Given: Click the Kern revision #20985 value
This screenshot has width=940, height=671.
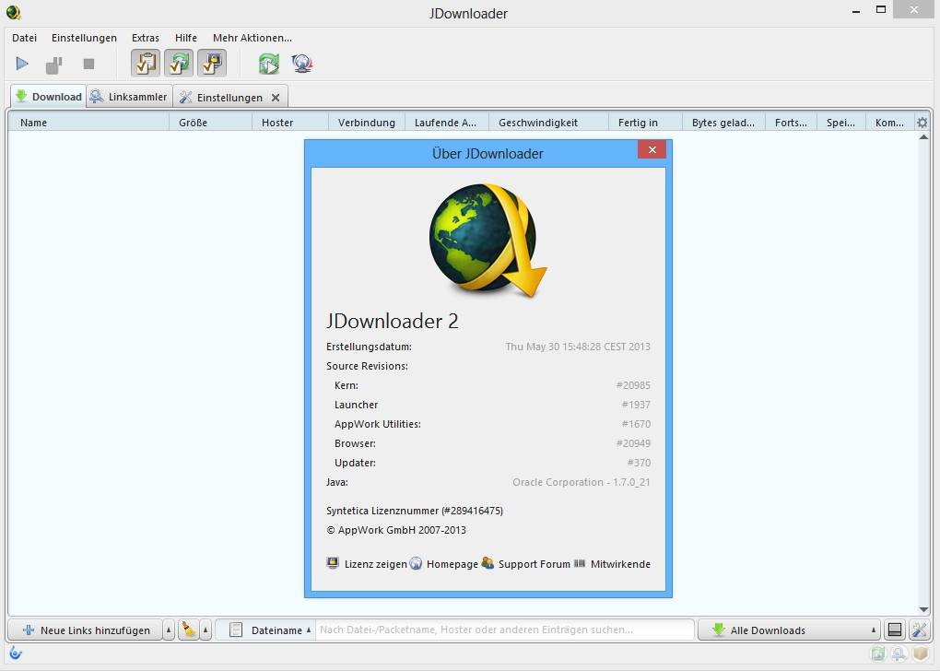Looking at the screenshot, I should click(x=633, y=385).
